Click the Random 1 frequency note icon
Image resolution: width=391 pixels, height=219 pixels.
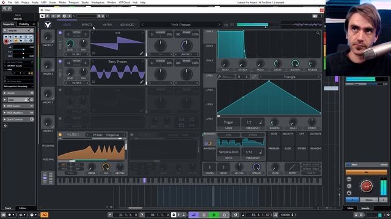tap(261, 151)
